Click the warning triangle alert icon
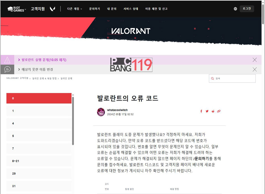This screenshot has height=194, width=265. (x=7, y=60)
